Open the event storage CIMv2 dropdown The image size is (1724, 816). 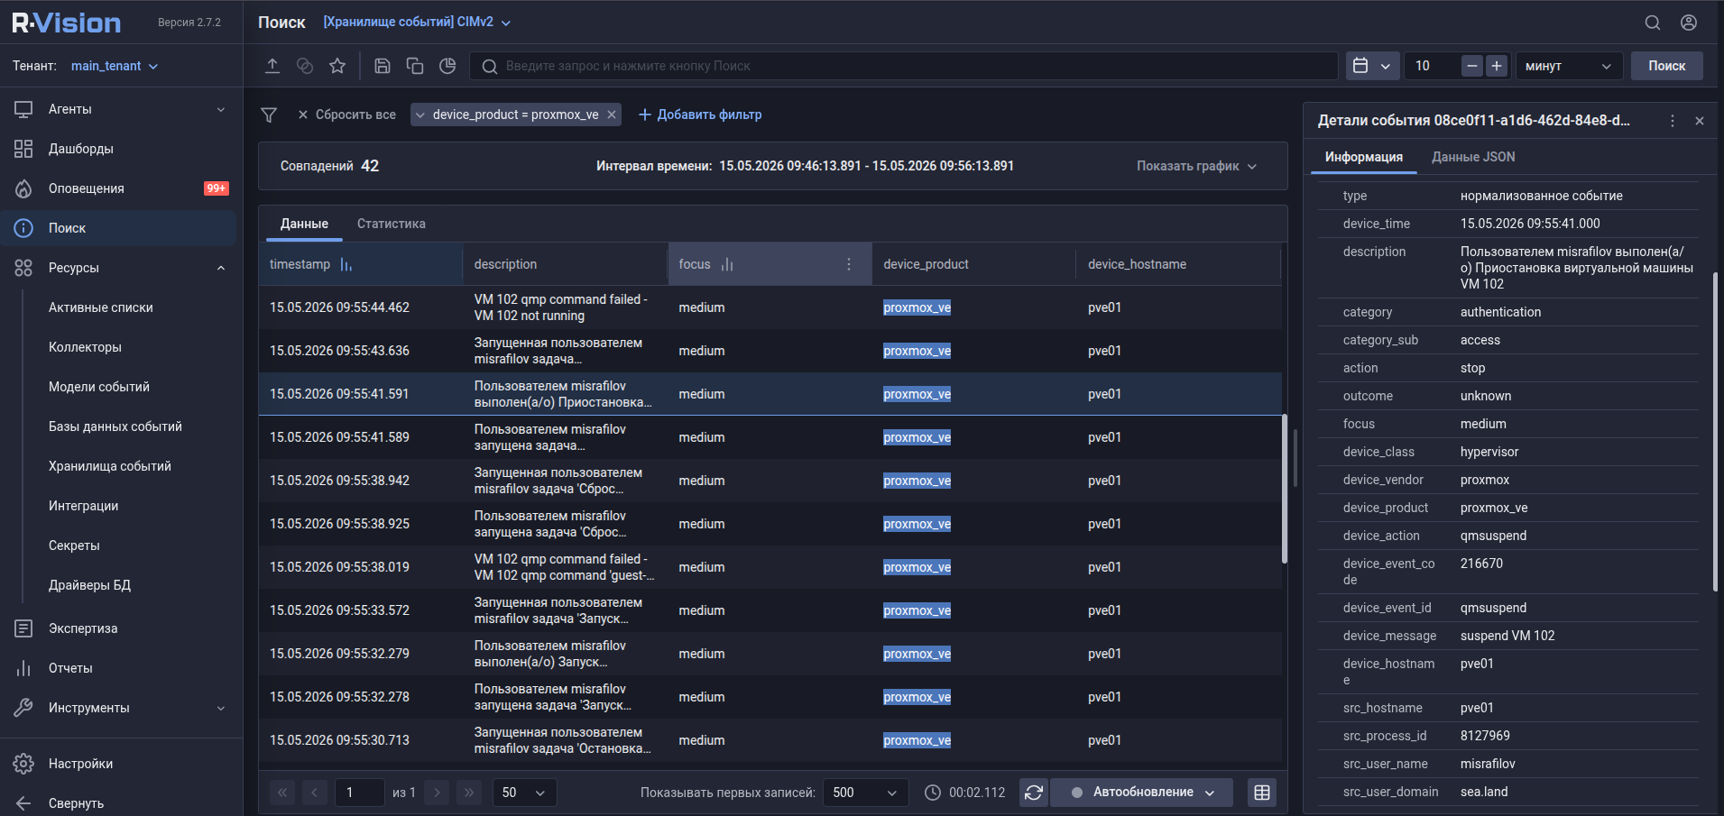point(417,23)
